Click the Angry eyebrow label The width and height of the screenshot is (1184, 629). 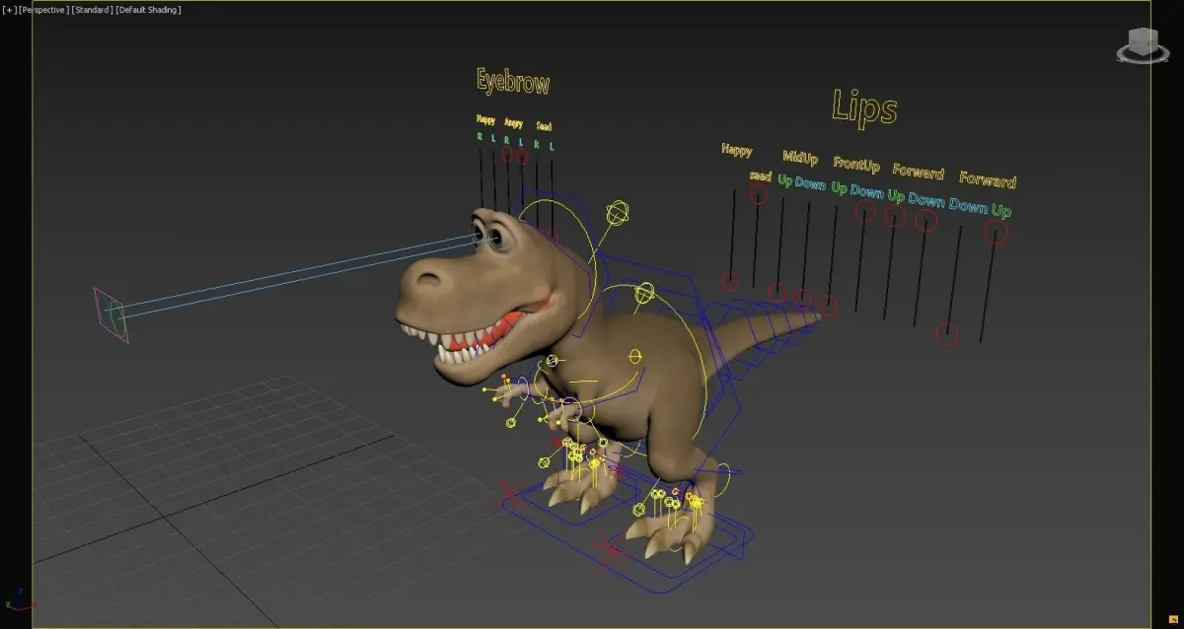tap(514, 123)
